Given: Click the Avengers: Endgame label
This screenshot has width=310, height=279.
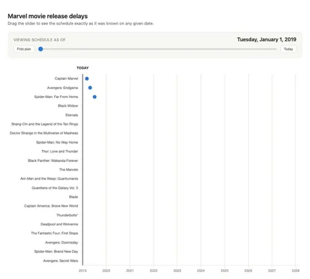Looking at the screenshot, I should click(63, 88).
